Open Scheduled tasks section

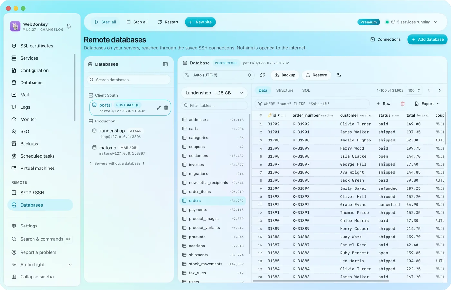41,156
